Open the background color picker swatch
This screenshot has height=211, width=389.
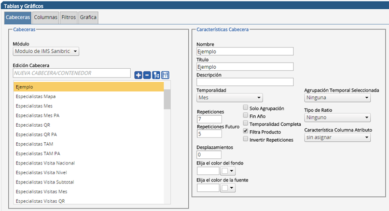pos(228,171)
